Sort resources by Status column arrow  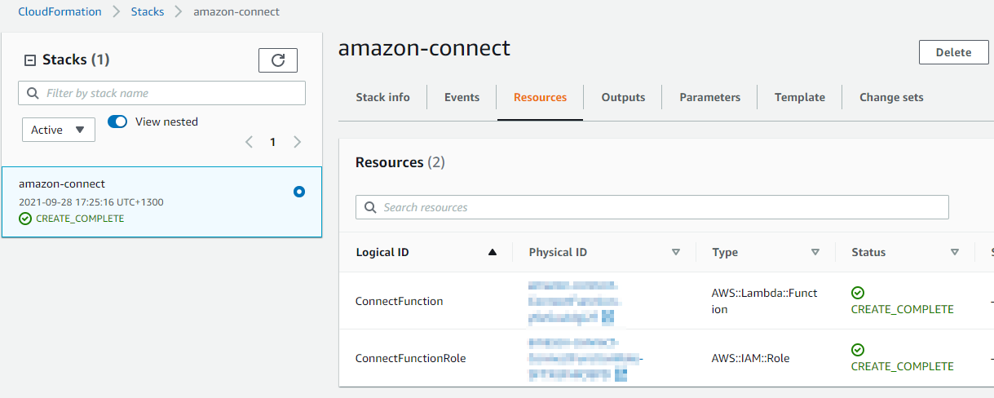(x=954, y=253)
